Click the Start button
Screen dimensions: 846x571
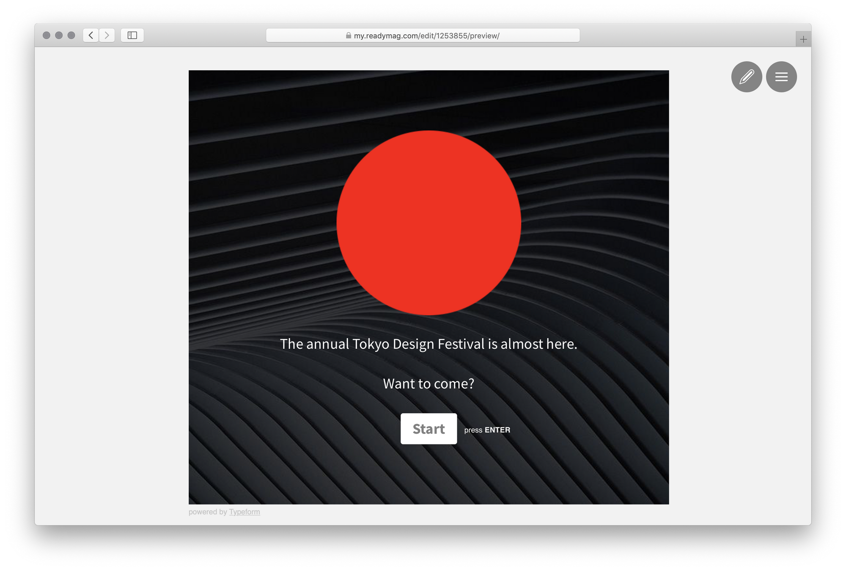(x=428, y=429)
